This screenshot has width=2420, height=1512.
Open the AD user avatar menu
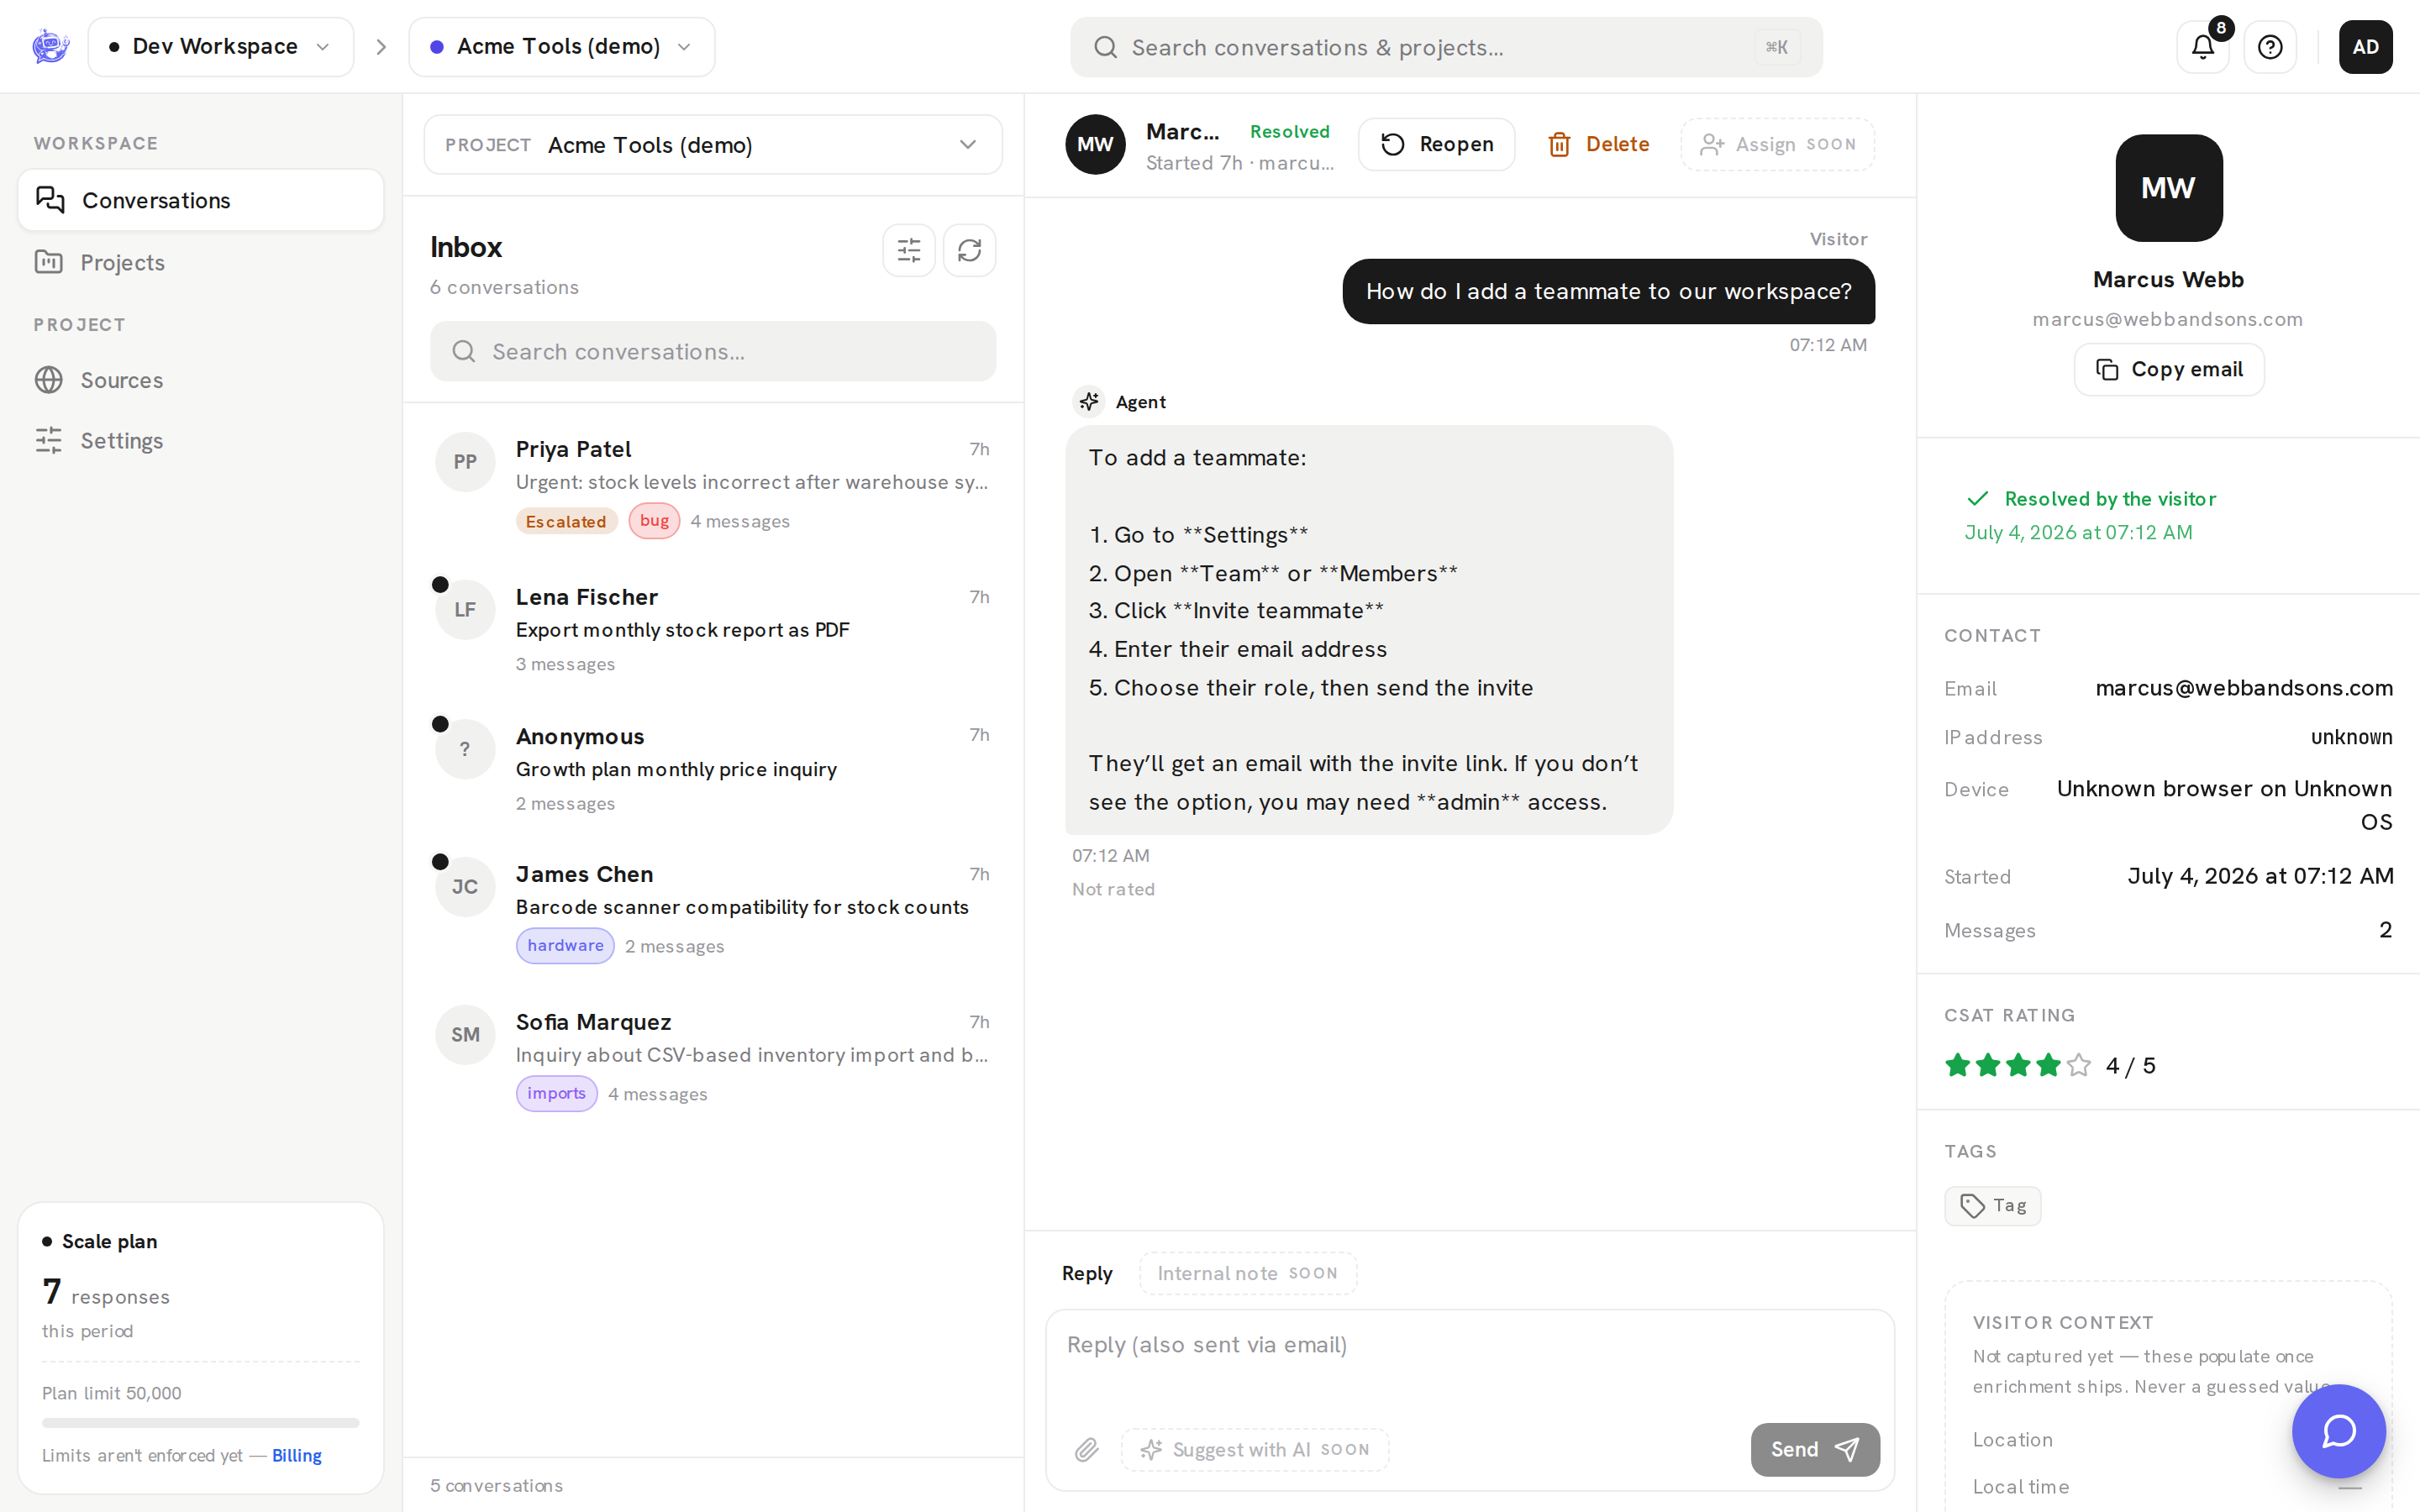2365,47
